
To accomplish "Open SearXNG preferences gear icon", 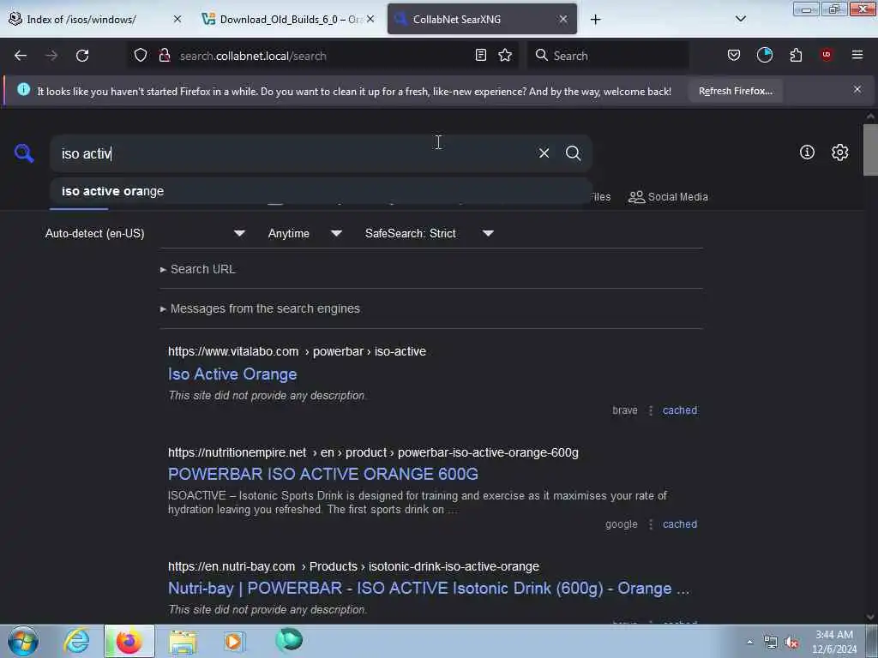I will point(839,153).
